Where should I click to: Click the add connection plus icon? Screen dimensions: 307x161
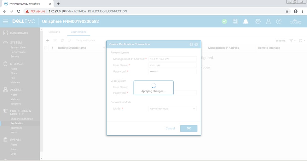(x=48, y=41)
